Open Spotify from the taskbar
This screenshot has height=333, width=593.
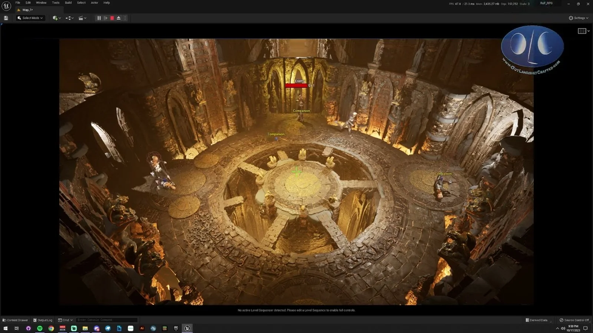[x=40, y=328]
